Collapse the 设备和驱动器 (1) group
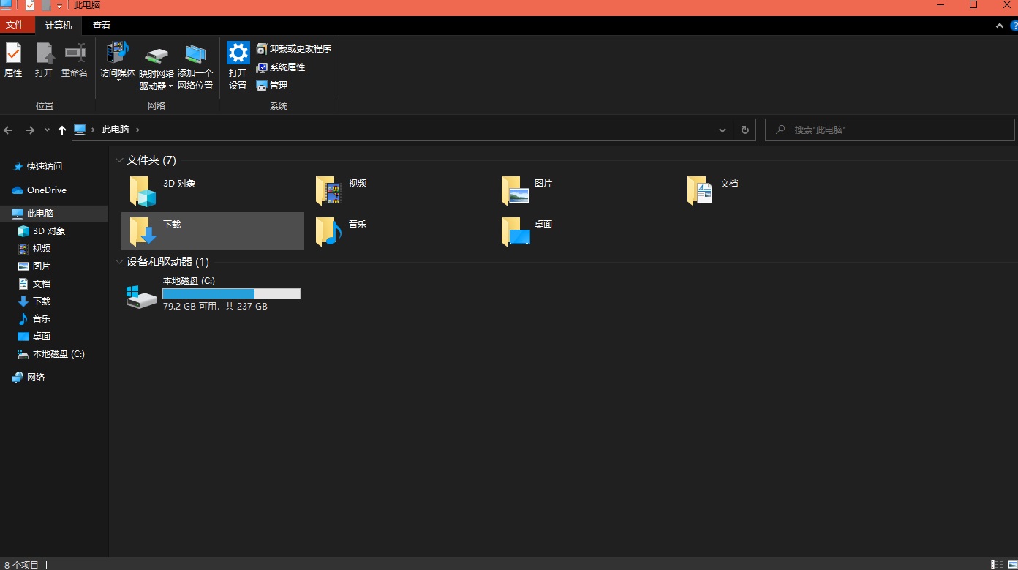The width and height of the screenshot is (1018, 570). (x=119, y=262)
